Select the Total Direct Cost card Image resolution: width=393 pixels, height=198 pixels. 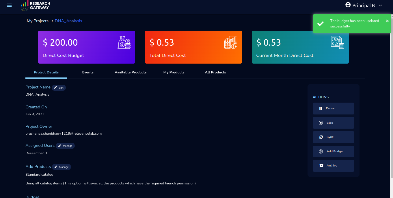pyautogui.click(x=193, y=47)
